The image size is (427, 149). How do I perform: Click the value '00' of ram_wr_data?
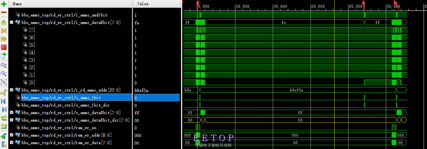(x=137, y=143)
